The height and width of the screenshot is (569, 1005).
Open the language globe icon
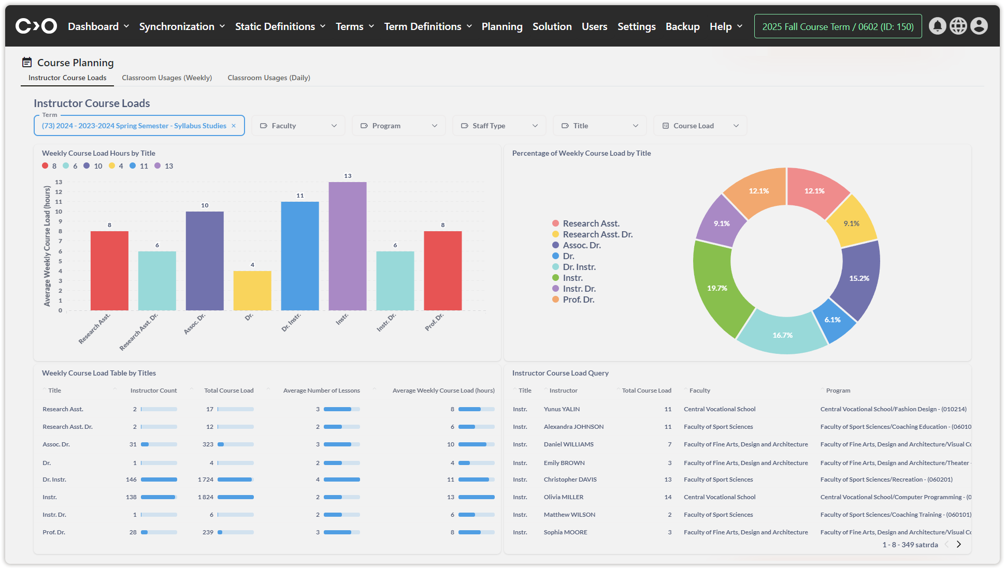(958, 26)
